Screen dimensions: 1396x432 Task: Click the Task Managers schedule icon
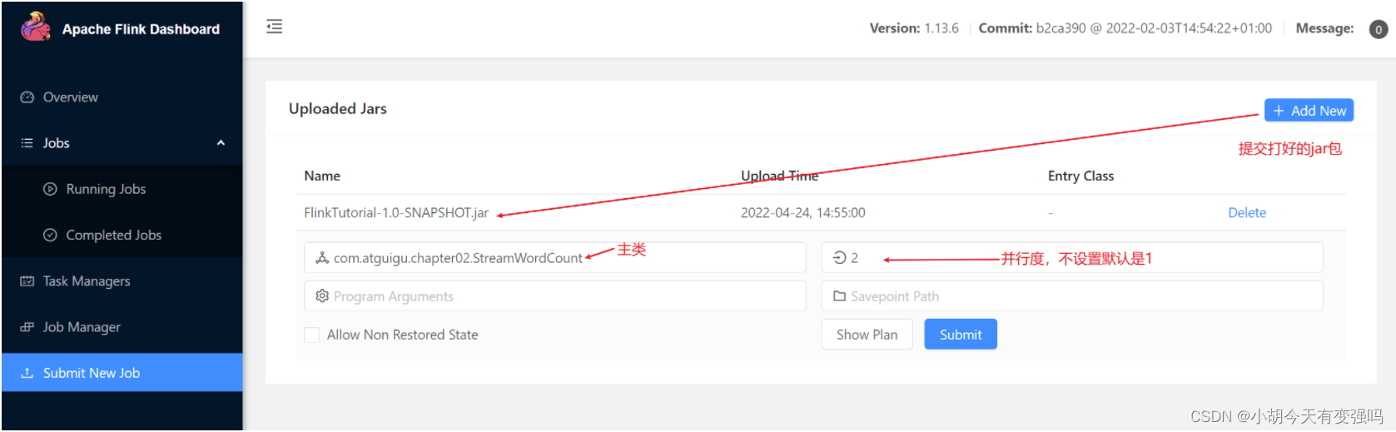tap(27, 281)
